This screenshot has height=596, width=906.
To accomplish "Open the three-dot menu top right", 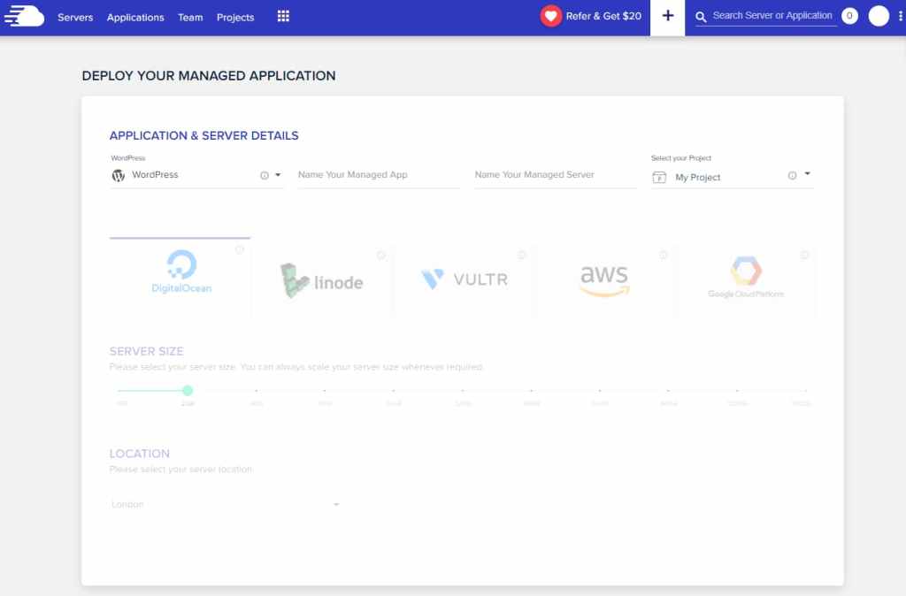I will [x=899, y=16].
